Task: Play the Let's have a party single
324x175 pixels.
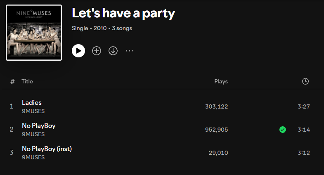Action: (78, 51)
